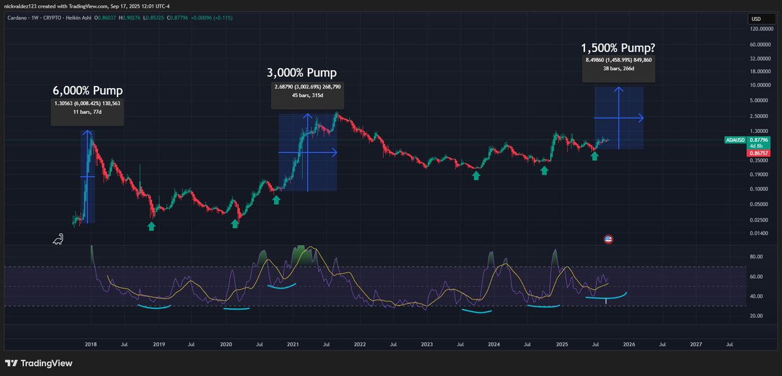Click 2018 on the time axis
This screenshot has width=782, height=376.
pos(91,344)
